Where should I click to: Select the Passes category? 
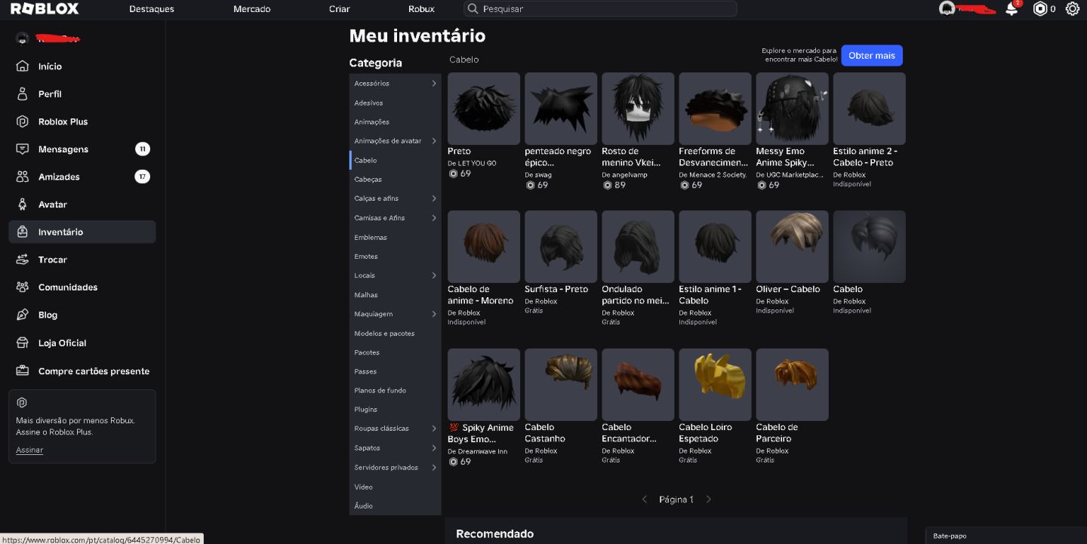(x=365, y=371)
